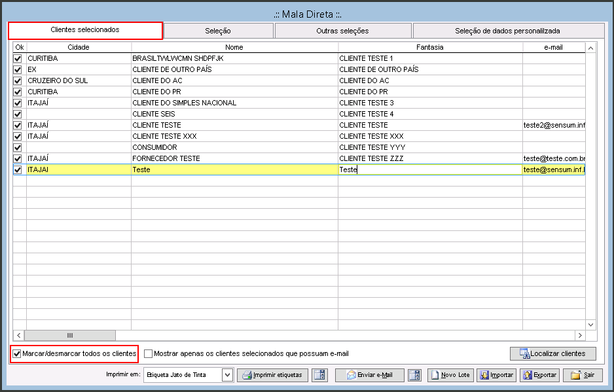The height and width of the screenshot is (392, 614).
Task: Open the Seleção tab
Action: [x=218, y=31]
